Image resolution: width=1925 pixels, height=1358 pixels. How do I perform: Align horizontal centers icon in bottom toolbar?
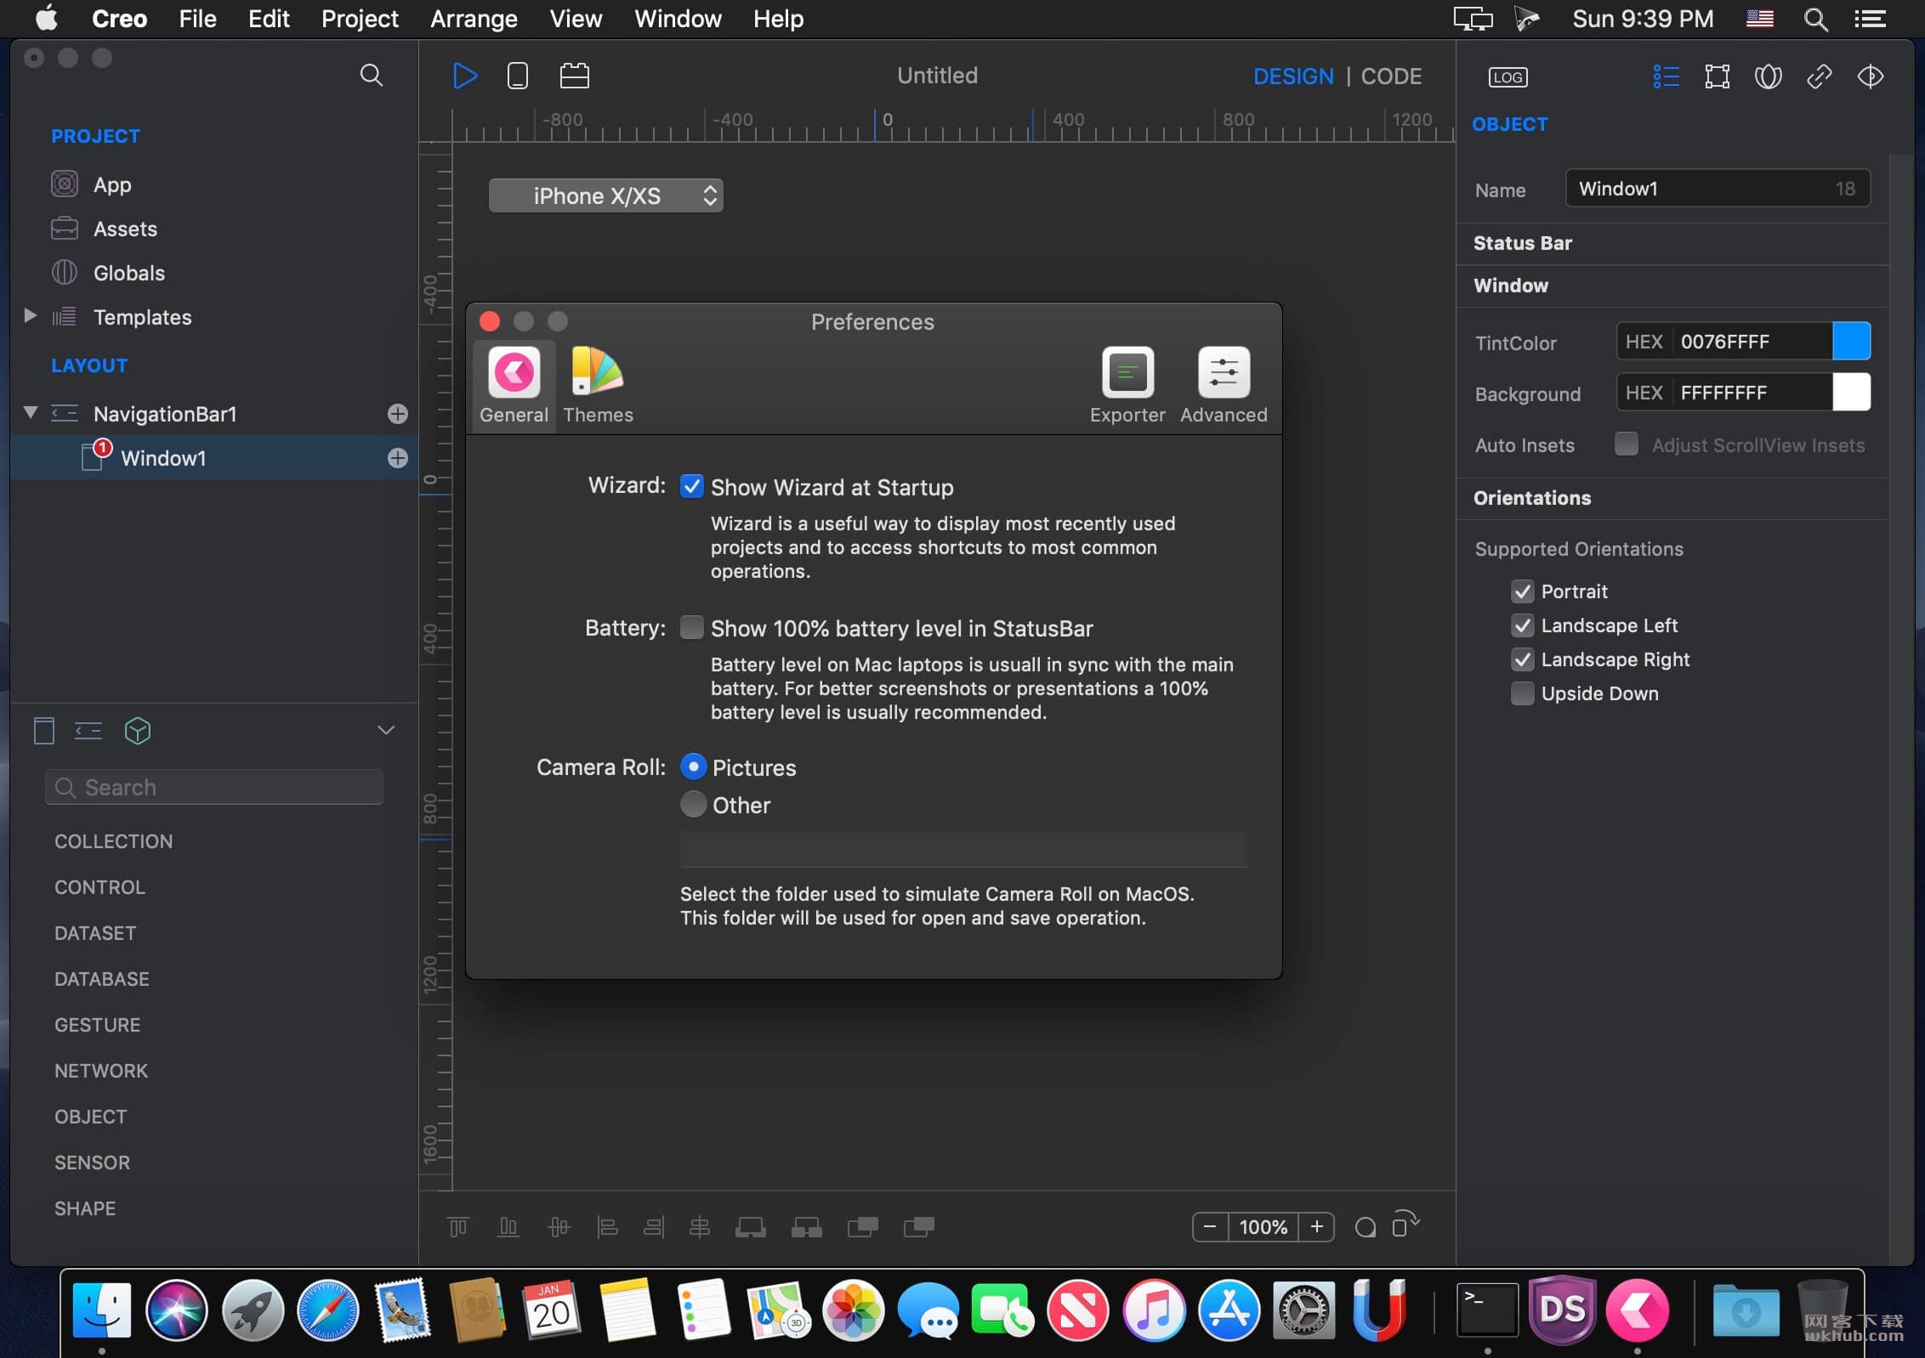699,1226
